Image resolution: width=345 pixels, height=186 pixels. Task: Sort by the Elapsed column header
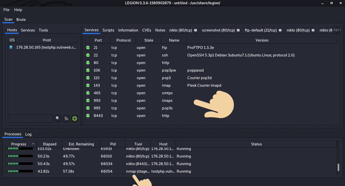pos(50,144)
